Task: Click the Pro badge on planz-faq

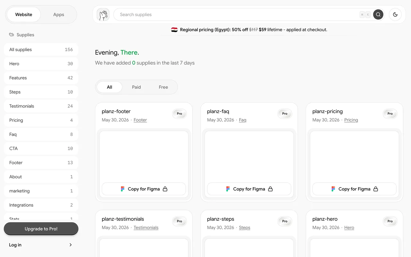Action: point(285,114)
